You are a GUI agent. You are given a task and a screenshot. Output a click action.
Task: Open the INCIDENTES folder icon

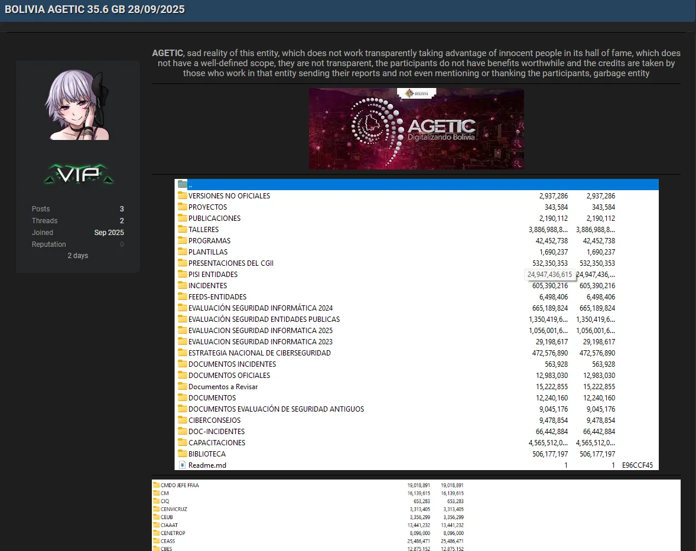(x=182, y=285)
